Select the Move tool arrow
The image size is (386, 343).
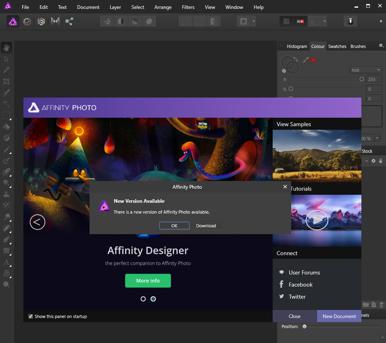(x=6, y=59)
